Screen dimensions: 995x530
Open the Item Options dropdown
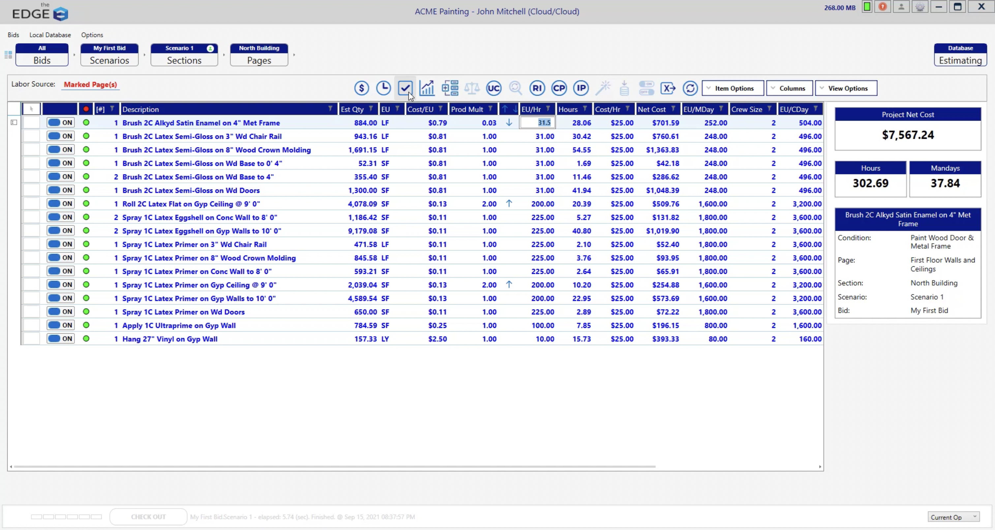tap(733, 88)
